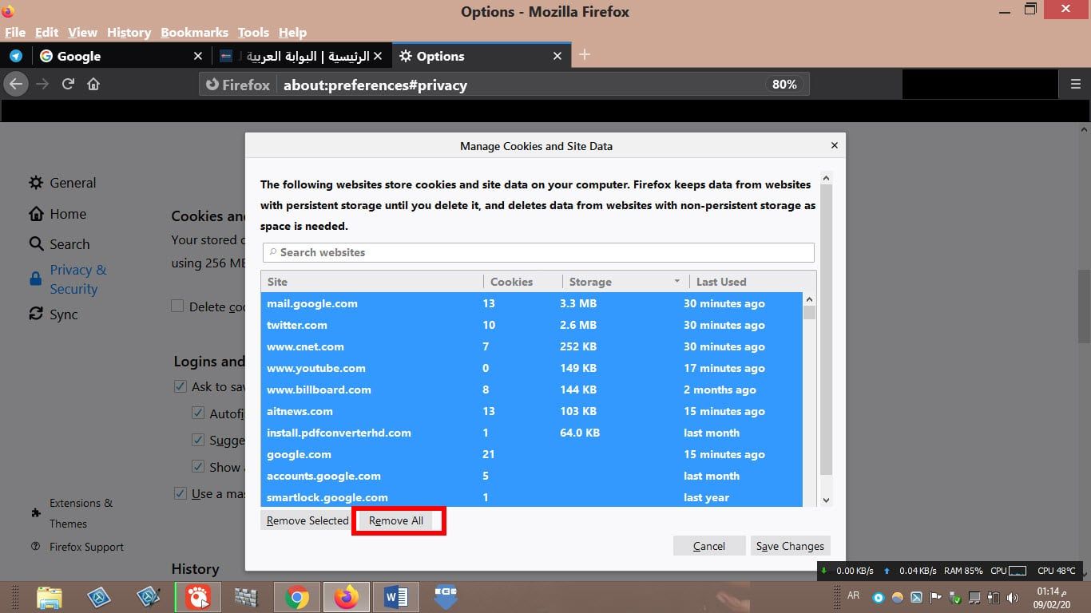Click the dialog's up scroll arrow
The image size is (1091, 613).
point(827,177)
